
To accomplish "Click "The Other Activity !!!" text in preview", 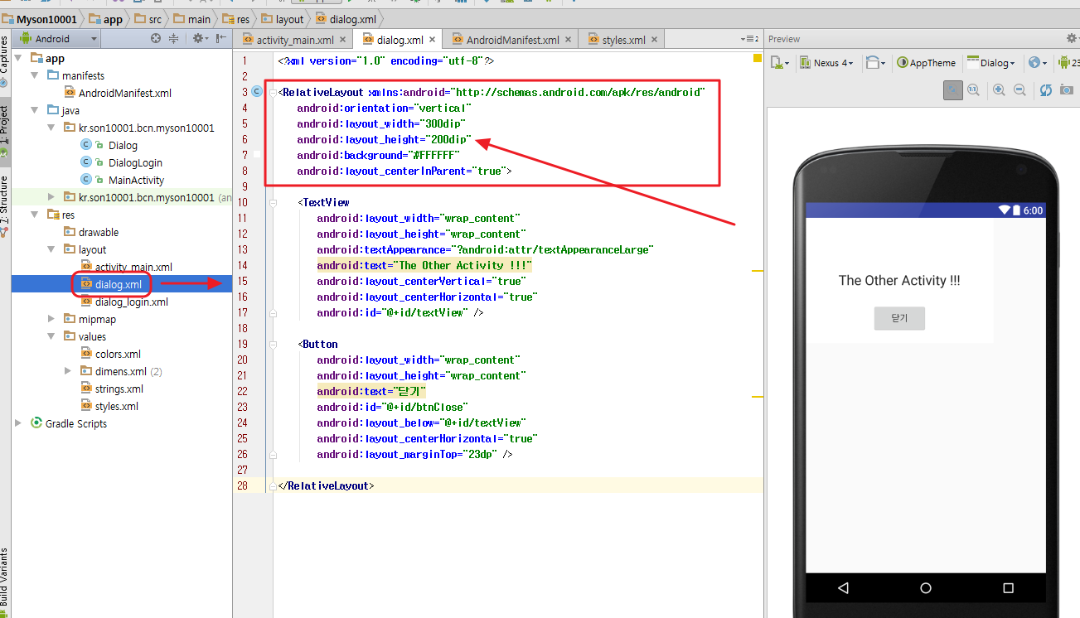I will coord(899,281).
